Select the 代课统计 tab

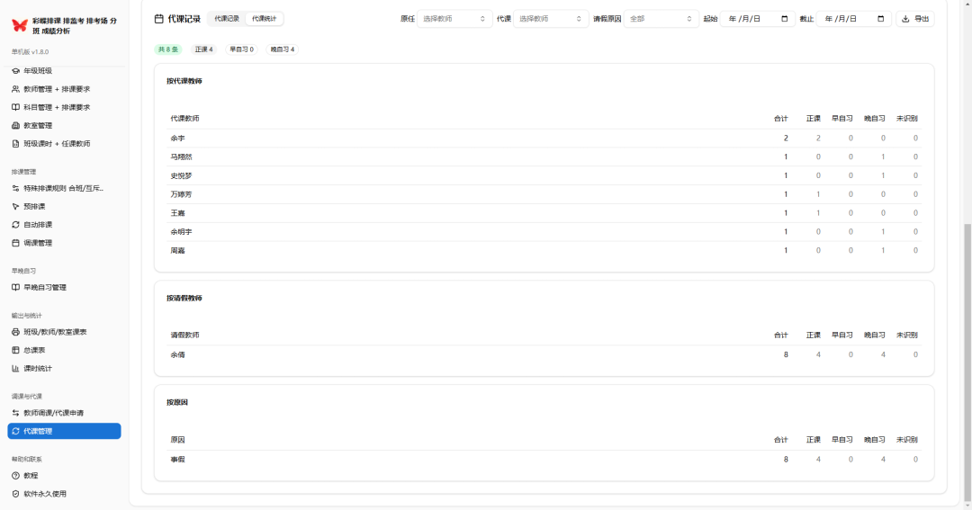point(265,18)
